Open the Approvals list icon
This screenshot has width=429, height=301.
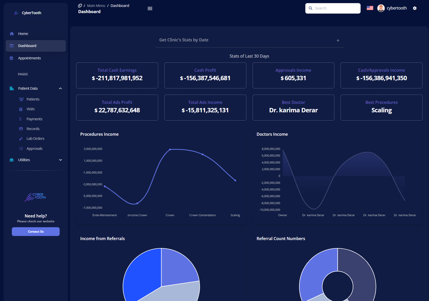21,148
